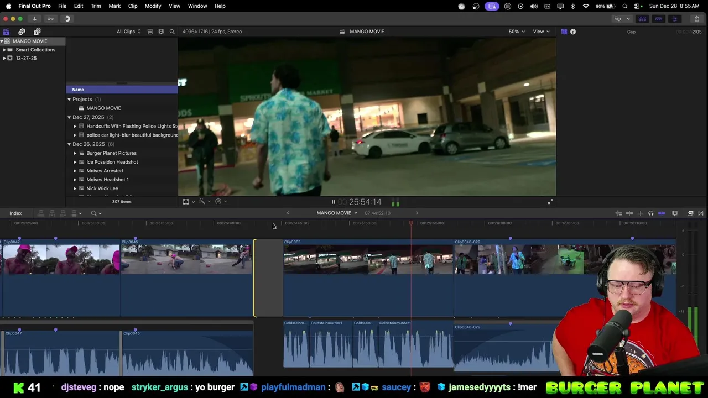Go forward in timeline history

click(x=417, y=213)
